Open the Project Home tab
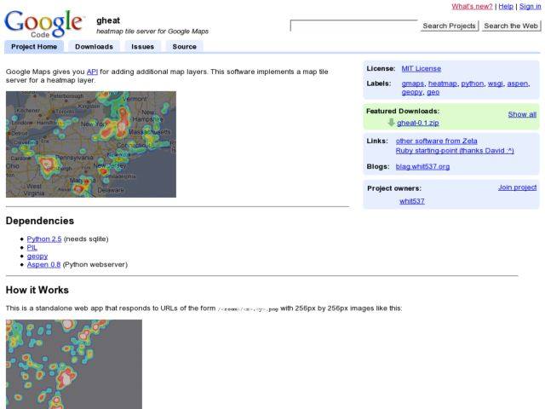545x409 pixels. point(35,47)
